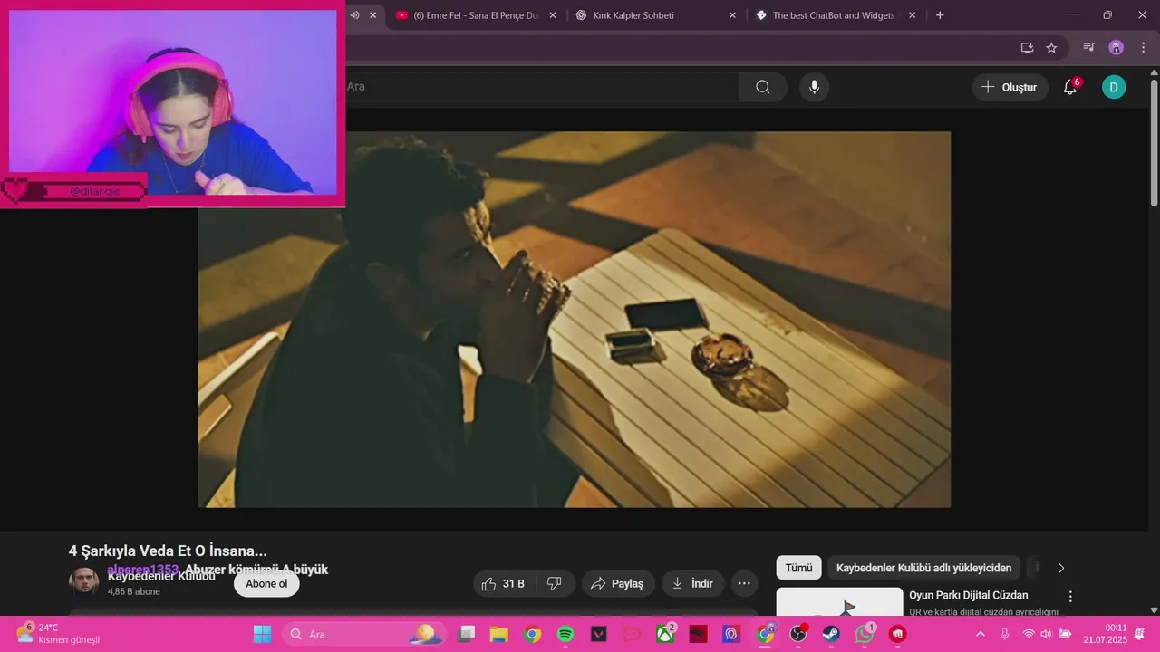1160x652 pixels.
Task: Open Wi-Fi network settings in tray
Action: tap(1029, 634)
